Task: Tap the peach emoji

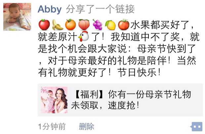Action: (84, 25)
